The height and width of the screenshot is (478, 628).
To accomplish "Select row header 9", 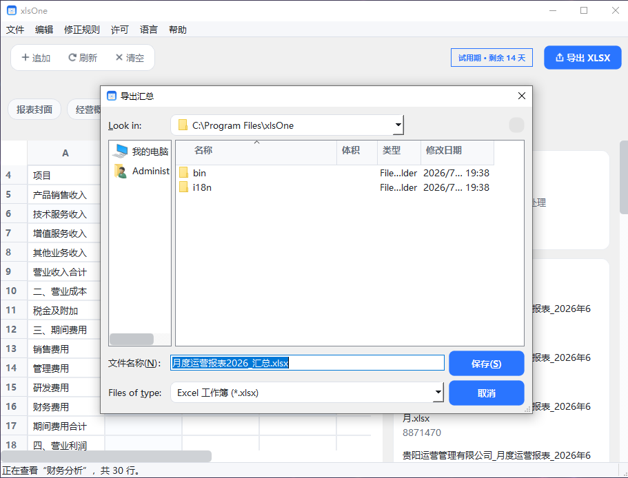I will (x=14, y=271).
